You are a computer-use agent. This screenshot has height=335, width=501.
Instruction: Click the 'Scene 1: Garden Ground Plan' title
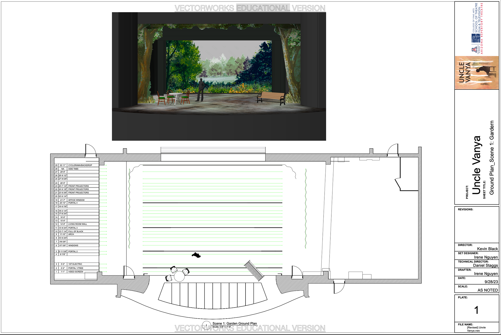pyautogui.click(x=234, y=323)
